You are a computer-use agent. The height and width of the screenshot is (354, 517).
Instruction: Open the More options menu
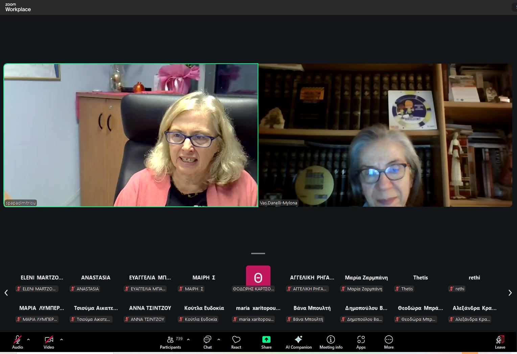(x=389, y=342)
